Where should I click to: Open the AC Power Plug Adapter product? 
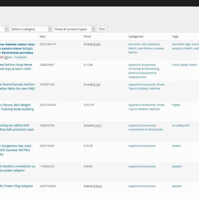click(16, 186)
